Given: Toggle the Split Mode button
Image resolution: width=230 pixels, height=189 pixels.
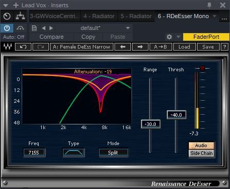Looking at the screenshot, I should point(113,152).
